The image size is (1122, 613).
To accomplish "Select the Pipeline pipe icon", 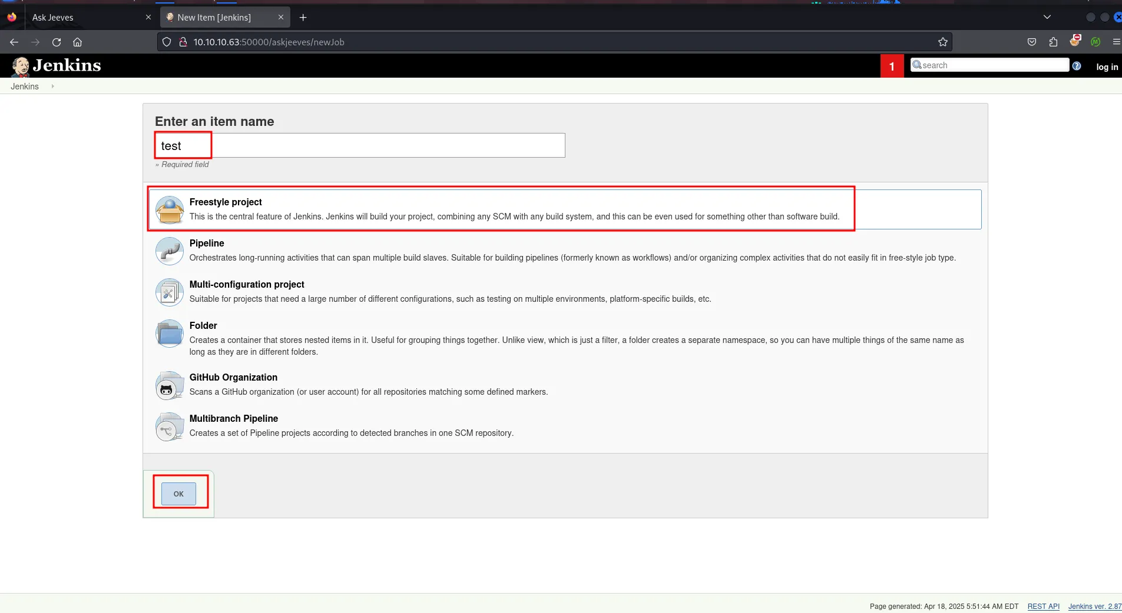I will pos(170,251).
